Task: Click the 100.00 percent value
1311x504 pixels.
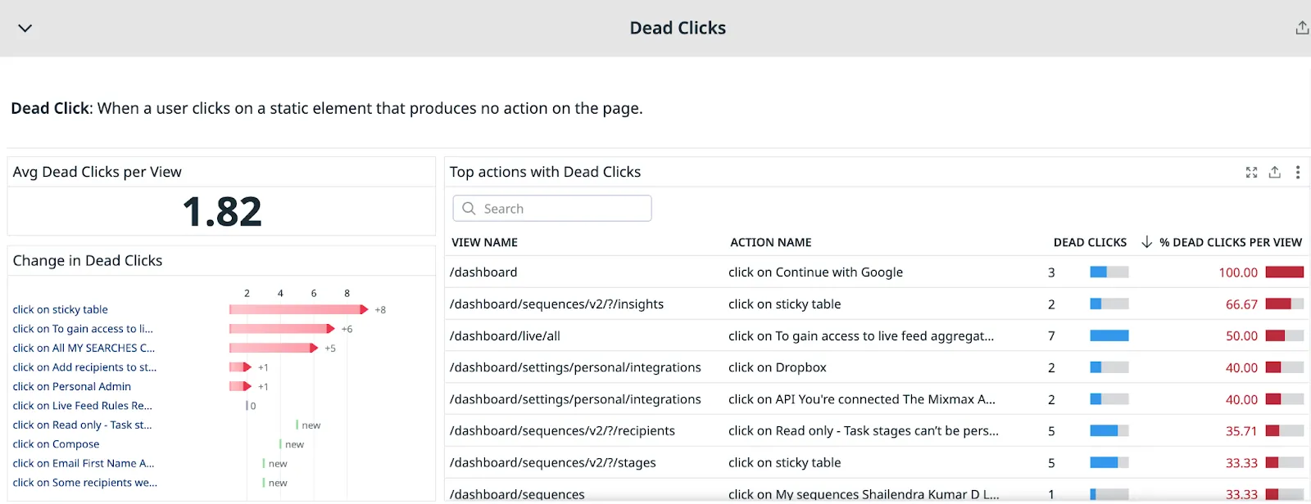Action: [x=1238, y=272]
